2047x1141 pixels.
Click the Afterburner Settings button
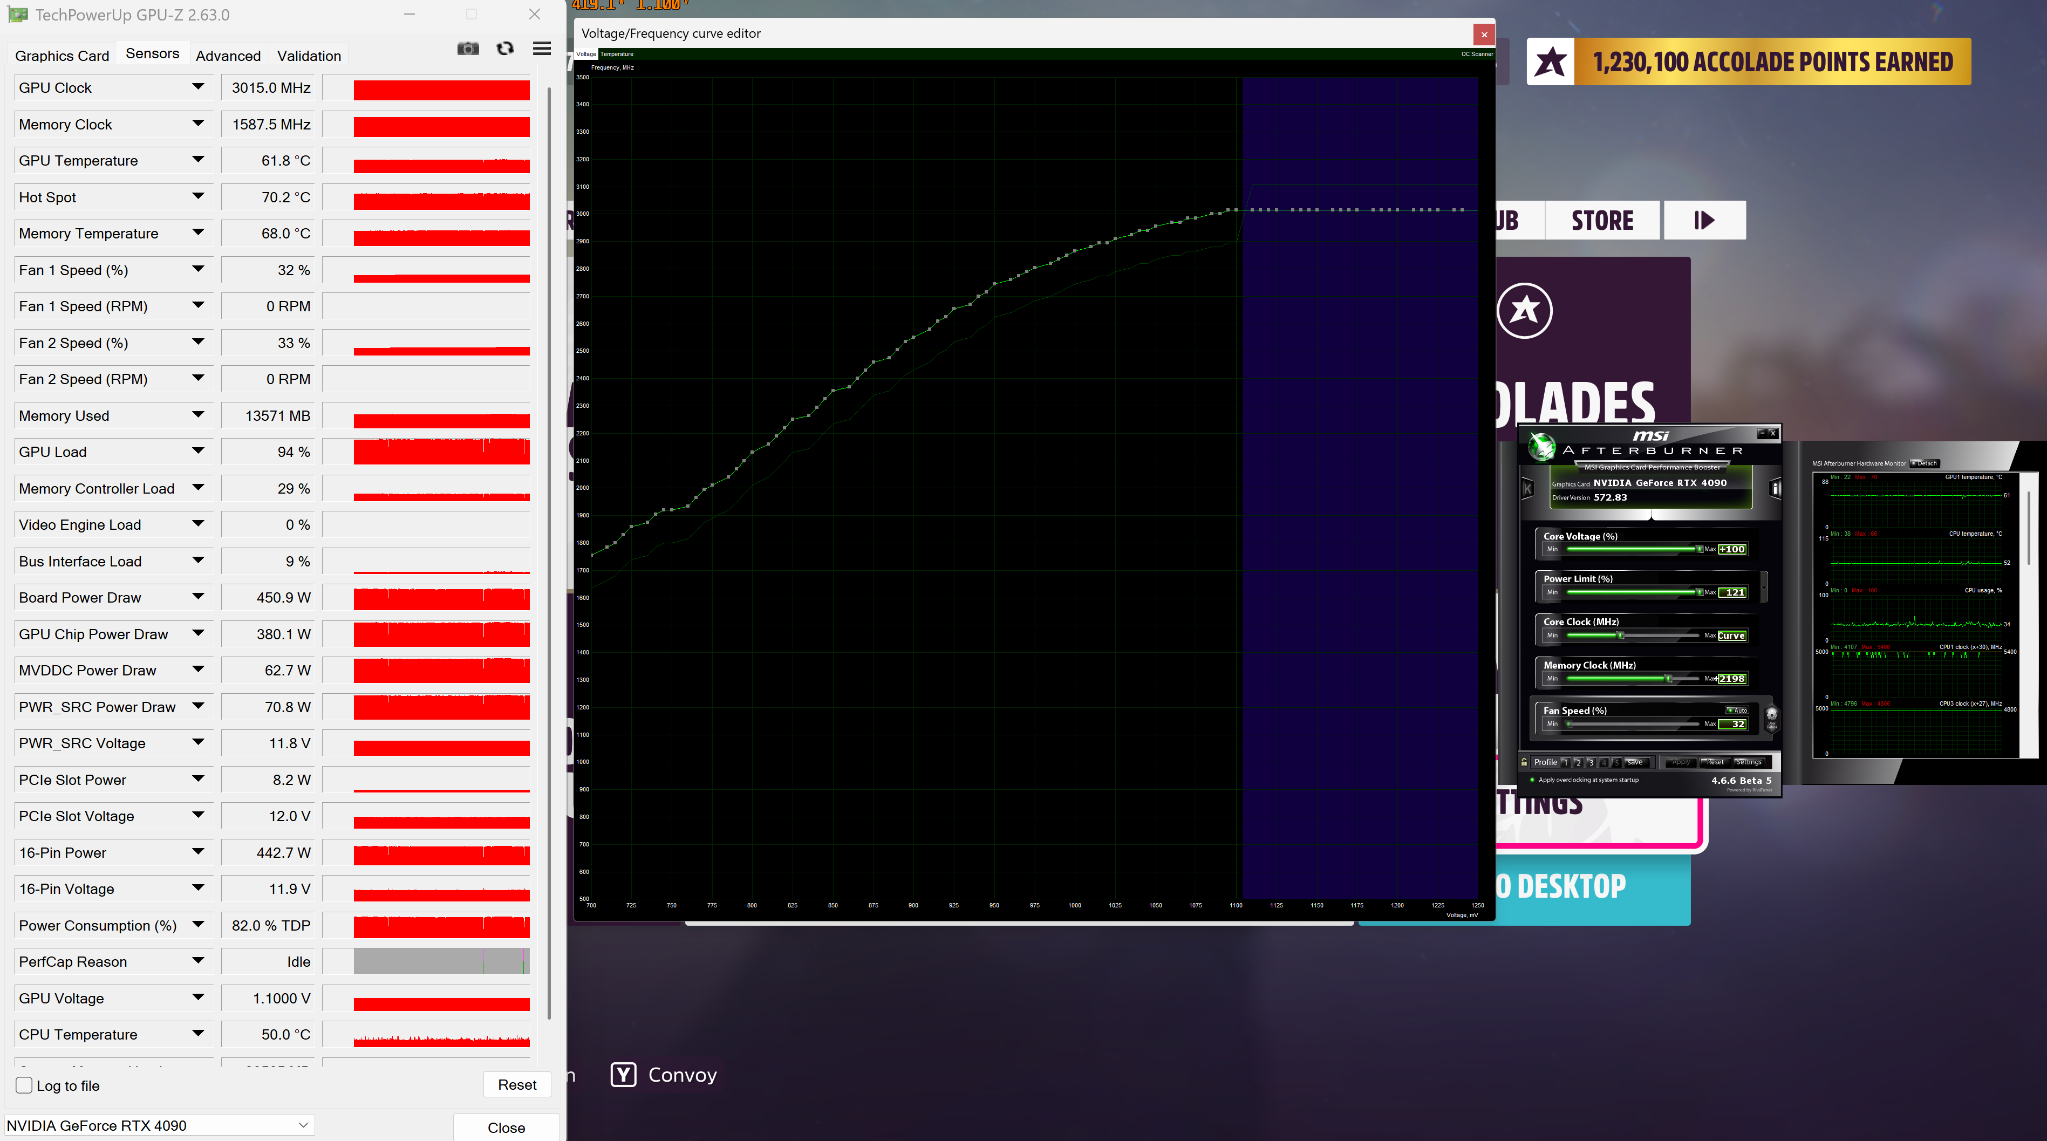click(x=1748, y=762)
